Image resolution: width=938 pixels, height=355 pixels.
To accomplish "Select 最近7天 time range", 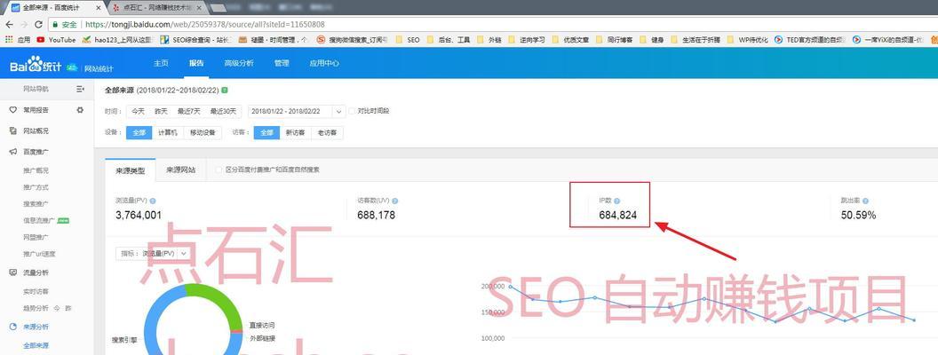I will 188,111.
